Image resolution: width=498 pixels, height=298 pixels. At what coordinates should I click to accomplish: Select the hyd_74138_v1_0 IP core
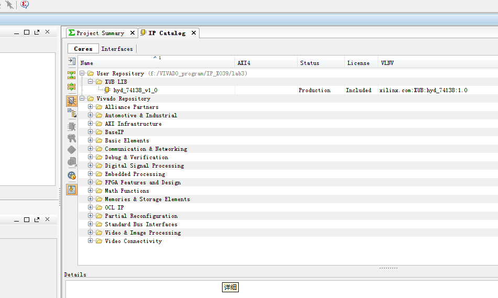pyautogui.click(x=135, y=90)
